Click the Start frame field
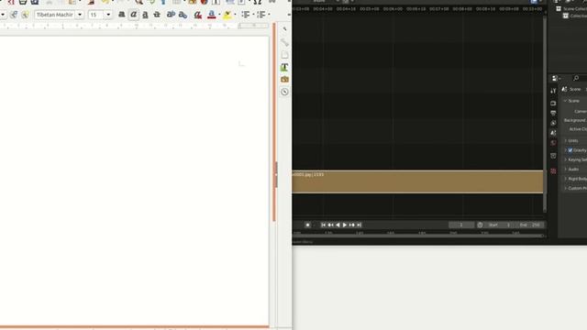The height and width of the screenshot is (330, 587). point(499,225)
